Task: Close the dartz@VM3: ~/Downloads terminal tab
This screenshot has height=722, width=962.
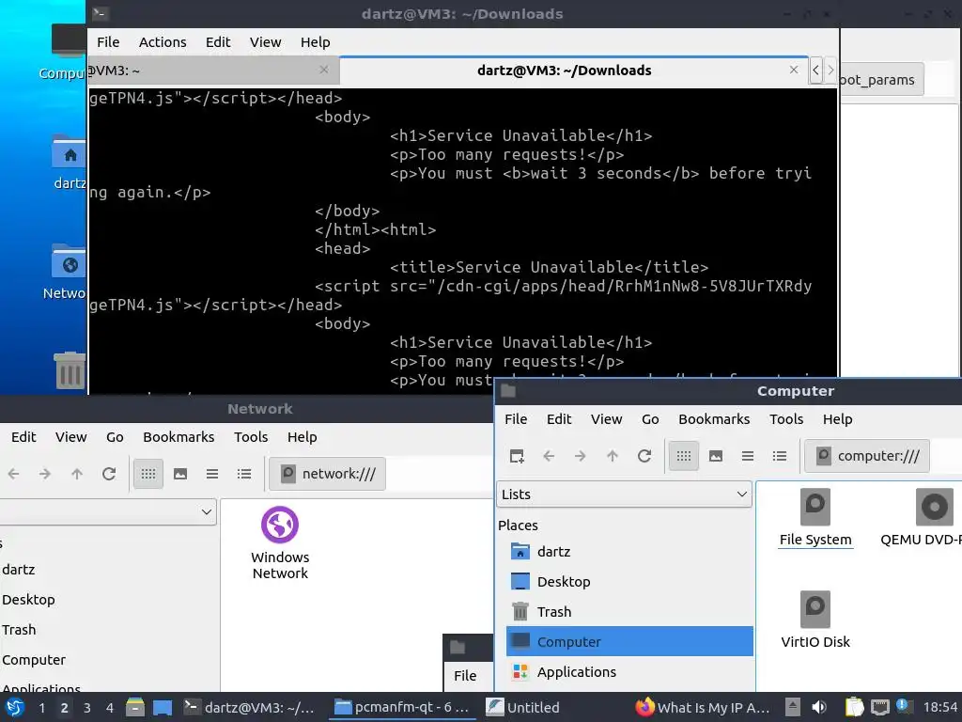Action: pyautogui.click(x=794, y=70)
